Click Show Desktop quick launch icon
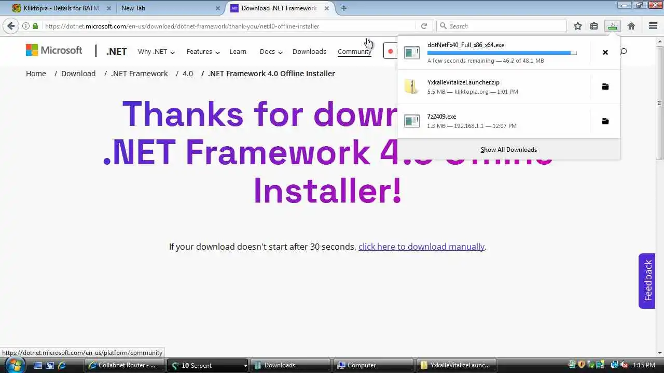 tap(37, 365)
